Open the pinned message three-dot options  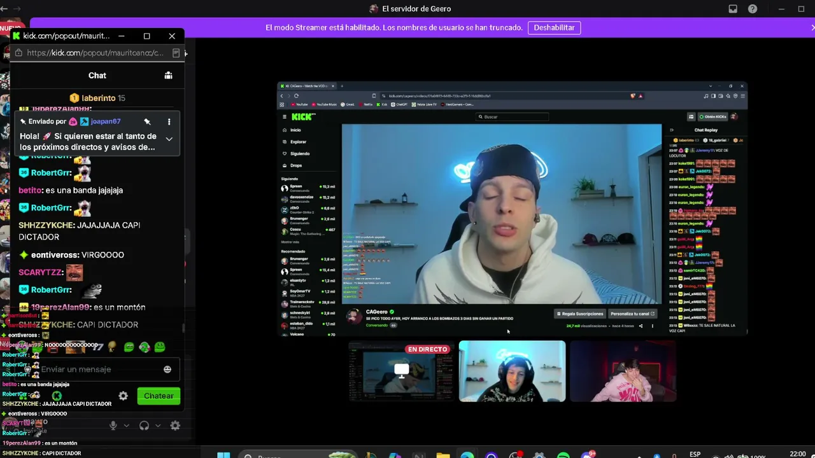tap(169, 121)
